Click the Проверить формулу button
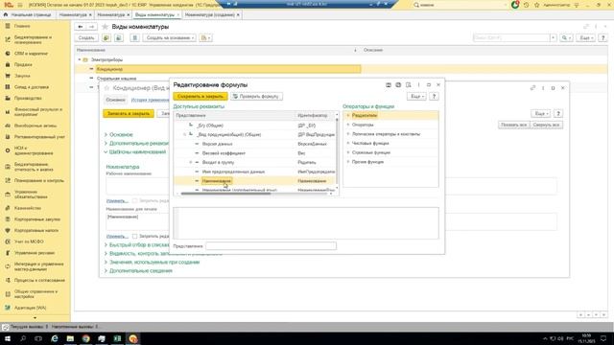This screenshot has height=345, width=614. (256, 96)
